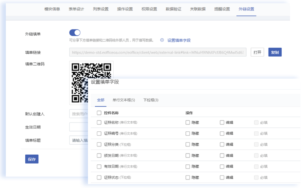Go to the 提醒设置 tab
302x188 pixels.
pyautogui.click(x=222, y=9)
